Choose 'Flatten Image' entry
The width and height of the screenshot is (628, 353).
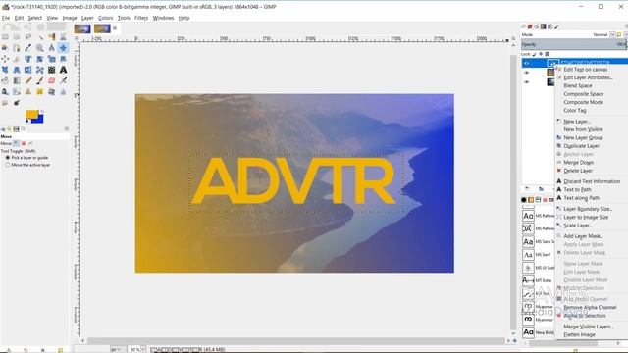[x=579, y=334]
